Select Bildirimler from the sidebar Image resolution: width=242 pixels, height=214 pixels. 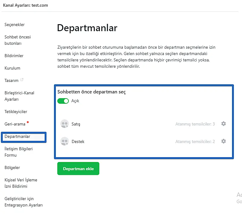point(14,56)
